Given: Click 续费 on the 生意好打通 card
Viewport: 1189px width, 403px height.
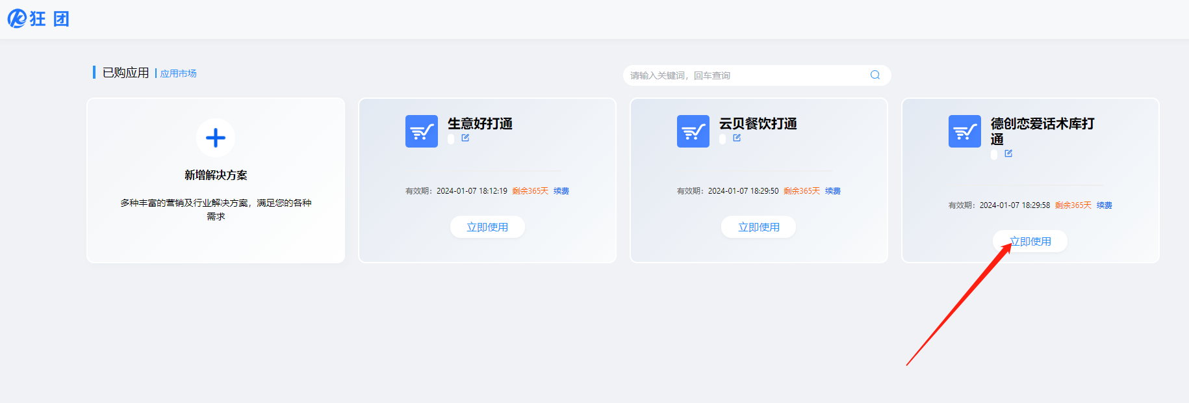Looking at the screenshot, I should 561,191.
